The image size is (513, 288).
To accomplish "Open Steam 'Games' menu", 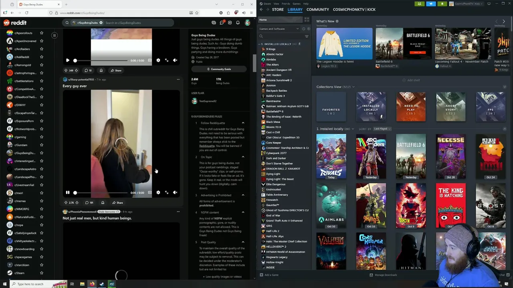I will (x=297, y=4).
